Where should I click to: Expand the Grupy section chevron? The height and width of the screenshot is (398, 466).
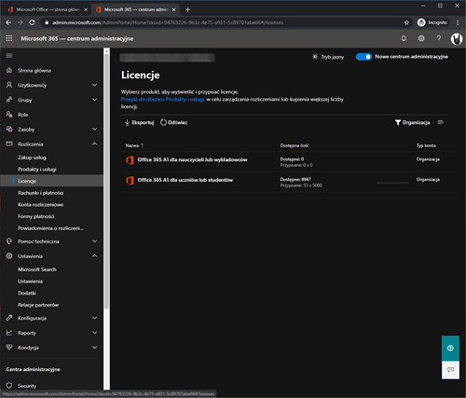tap(95, 100)
